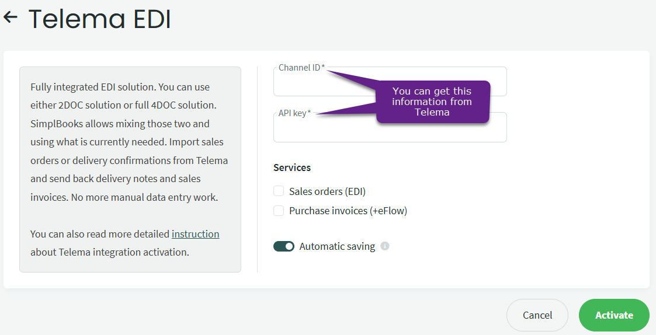Click the Automatic saving label text
Screen dimensions: 656x335
(x=337, y=246)
